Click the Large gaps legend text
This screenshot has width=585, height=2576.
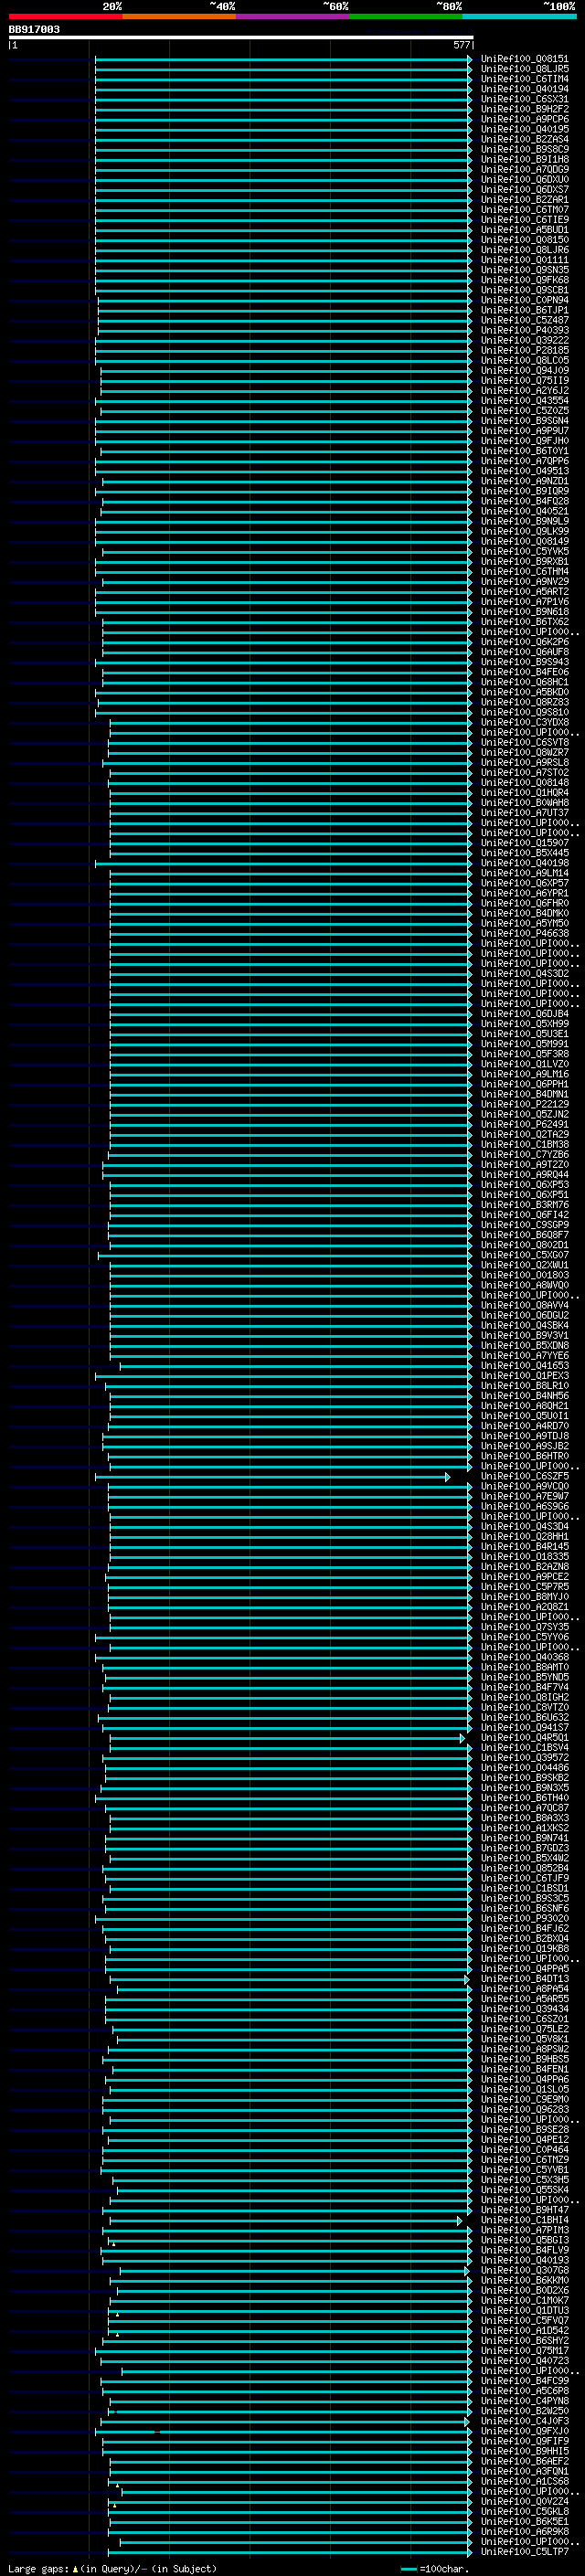pos(112,2568)
